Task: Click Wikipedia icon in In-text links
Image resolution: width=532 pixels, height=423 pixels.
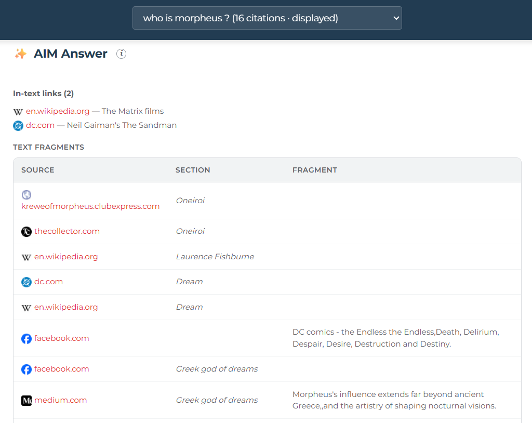Action: (x=18, y=111)
